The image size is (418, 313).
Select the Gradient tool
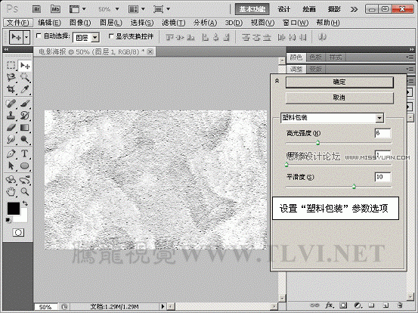click(x=25, y=128)
